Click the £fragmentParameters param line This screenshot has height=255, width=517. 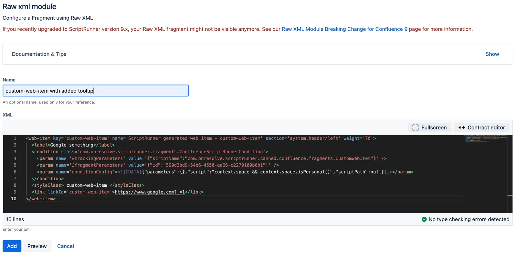[158, 165]
